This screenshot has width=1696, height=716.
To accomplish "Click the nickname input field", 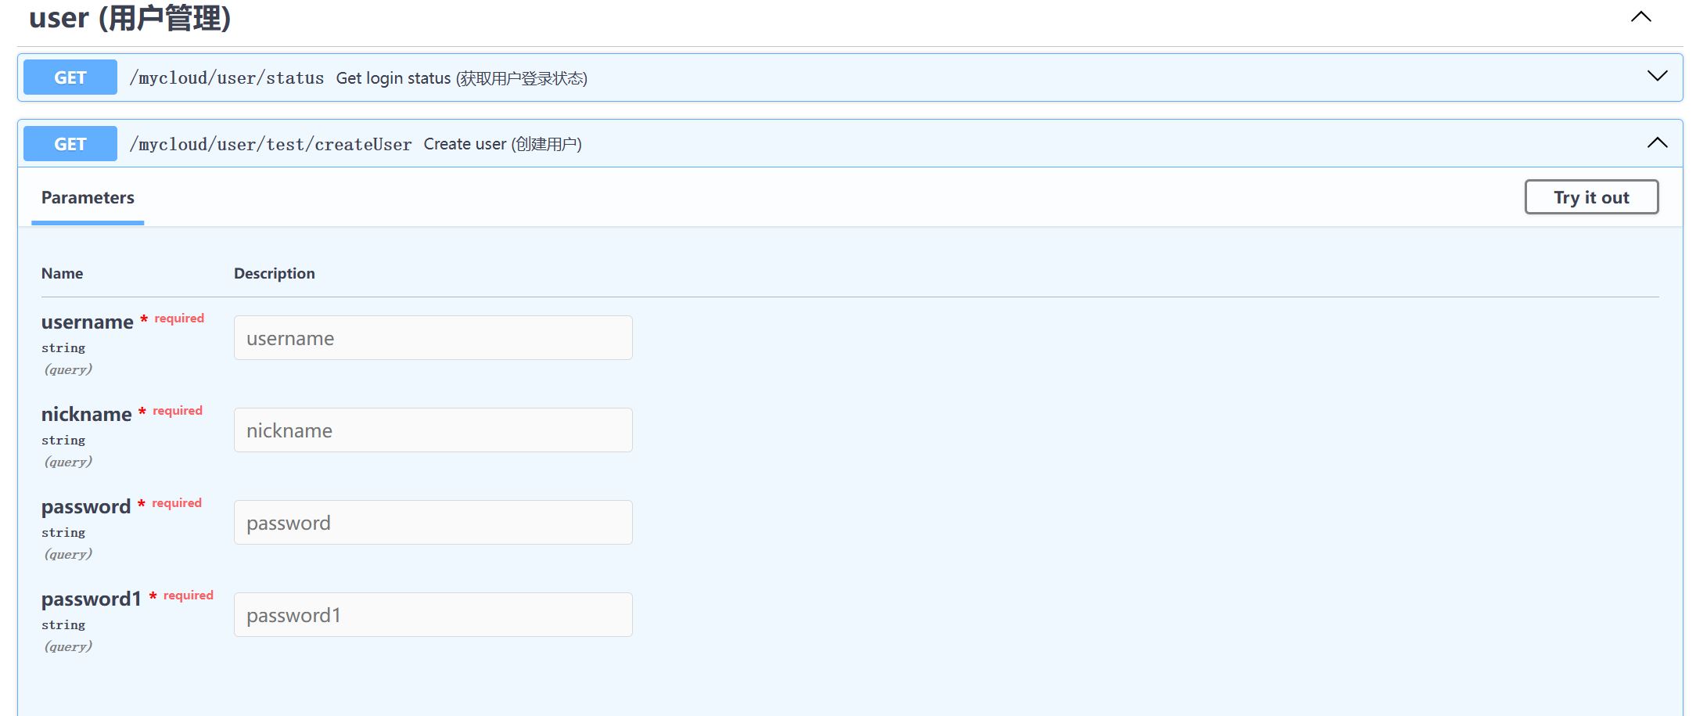I will coord(433,430).
